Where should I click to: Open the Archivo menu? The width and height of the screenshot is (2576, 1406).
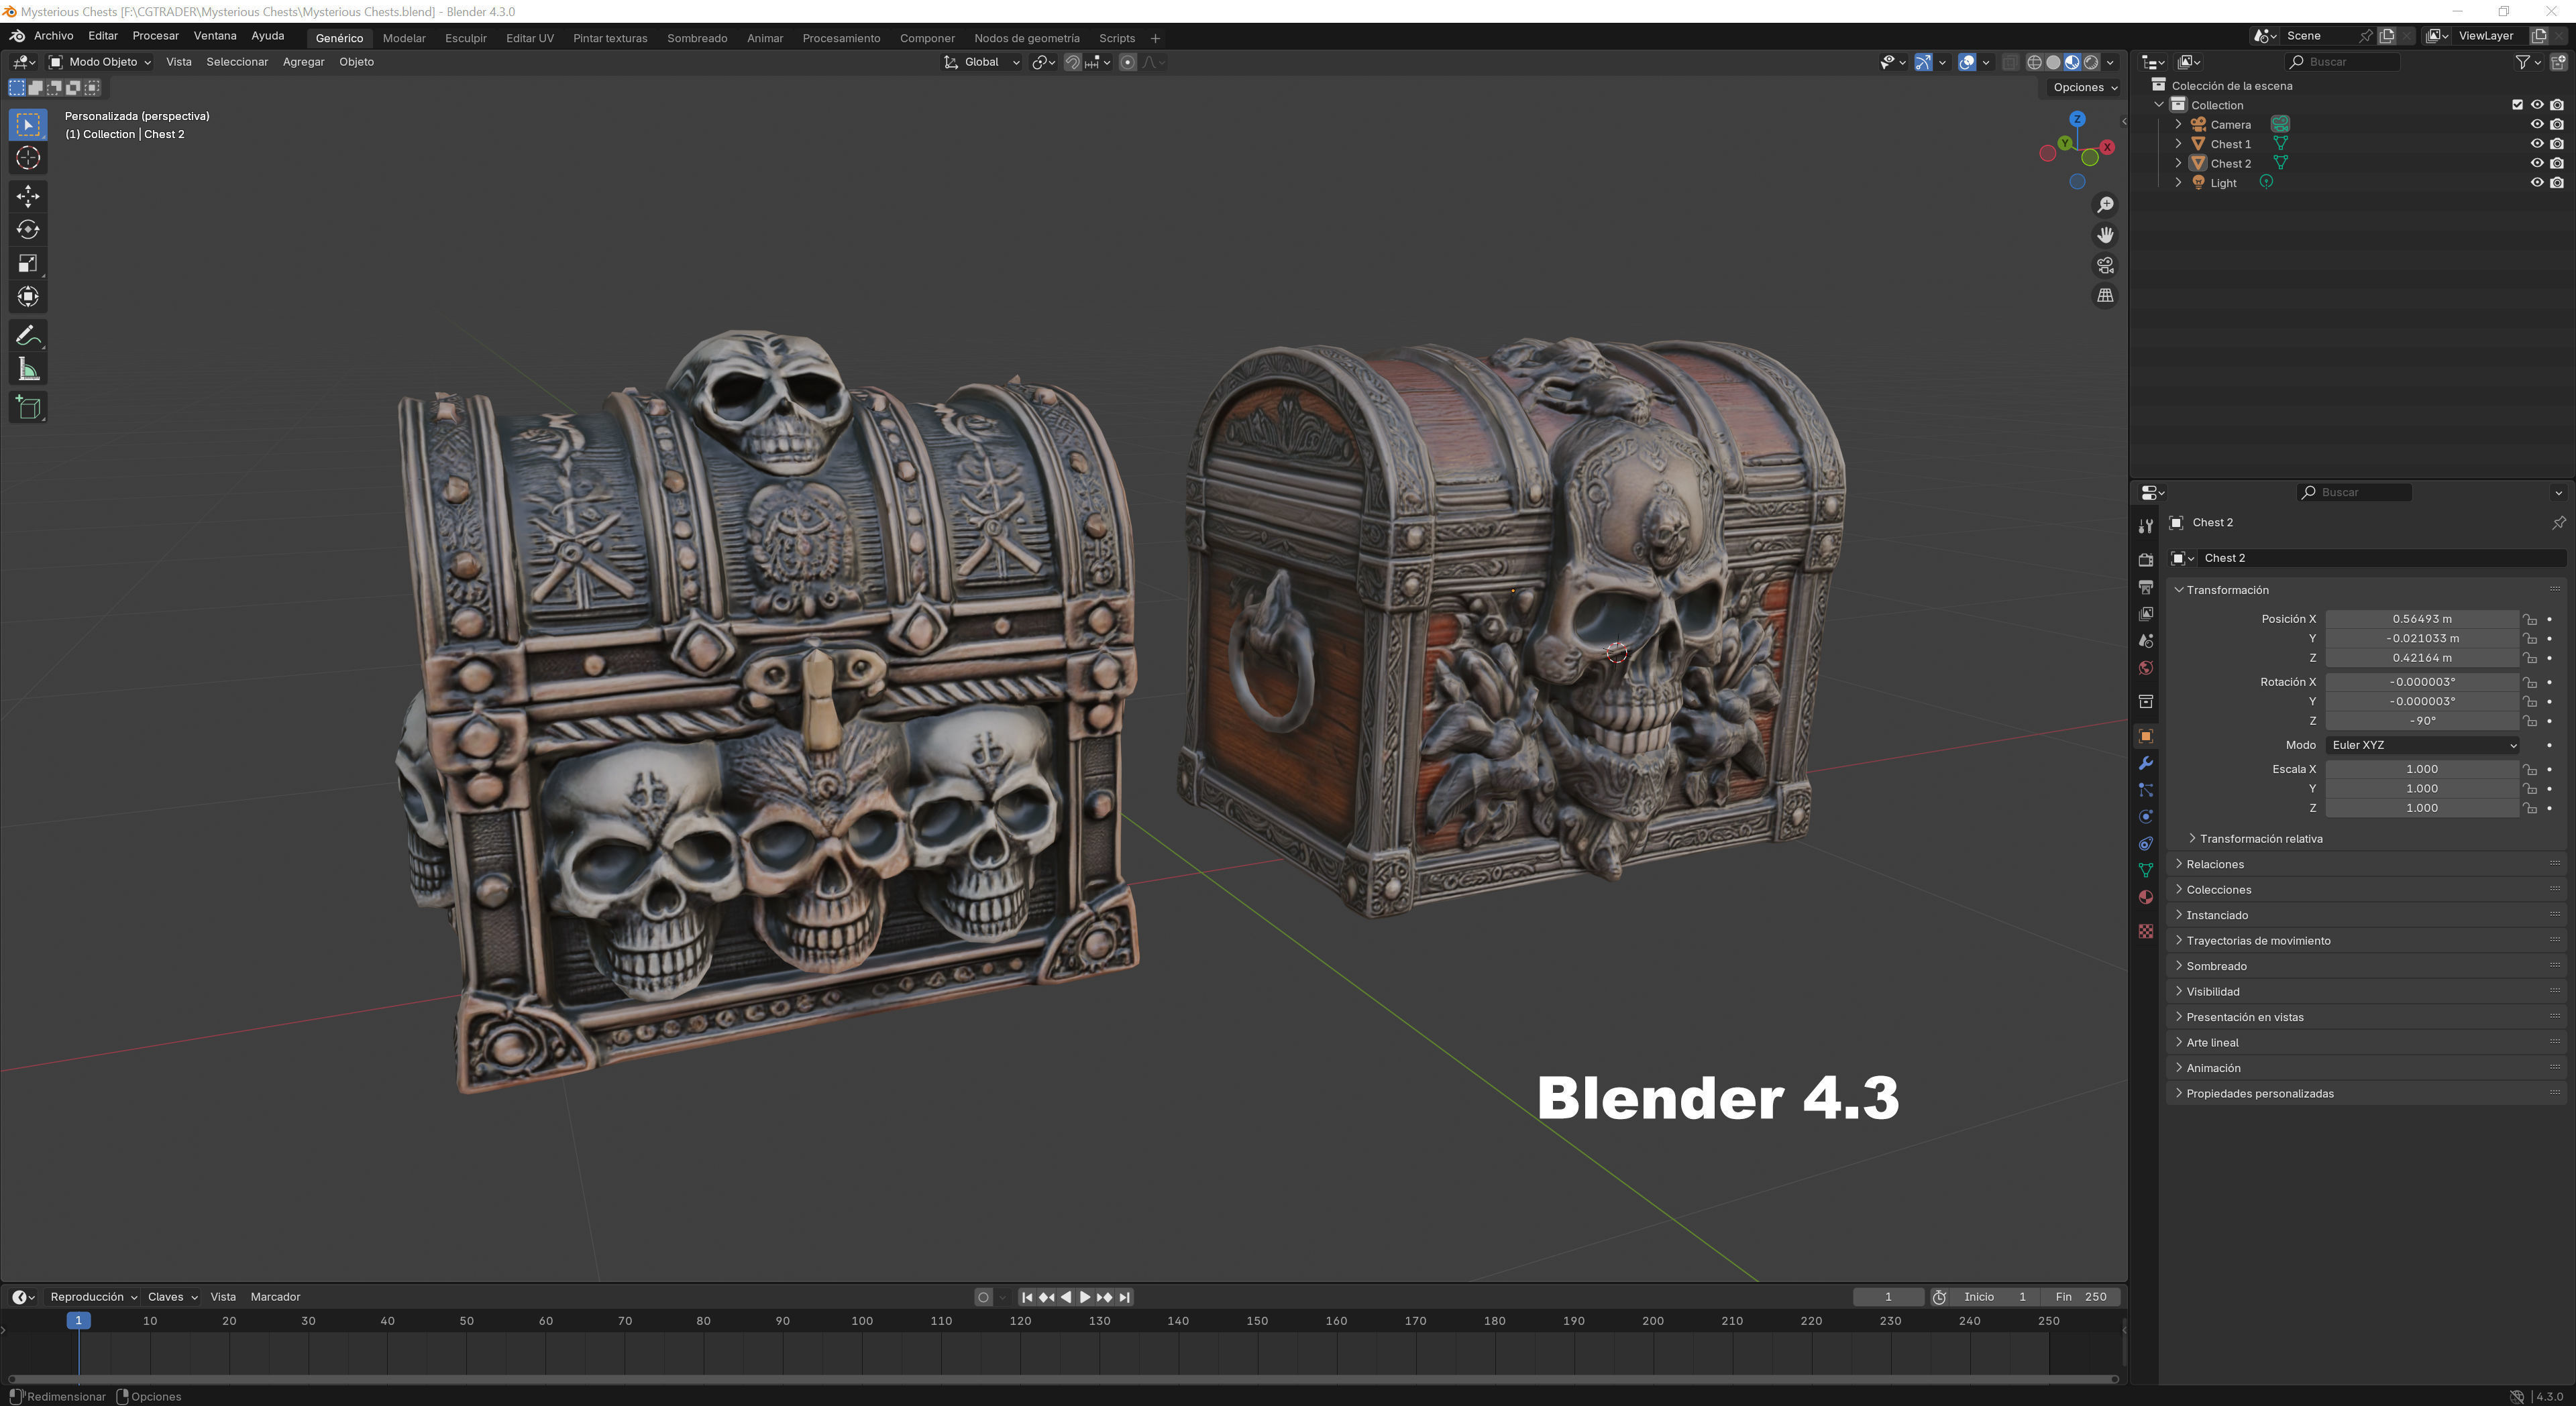[x=54, y=36]
